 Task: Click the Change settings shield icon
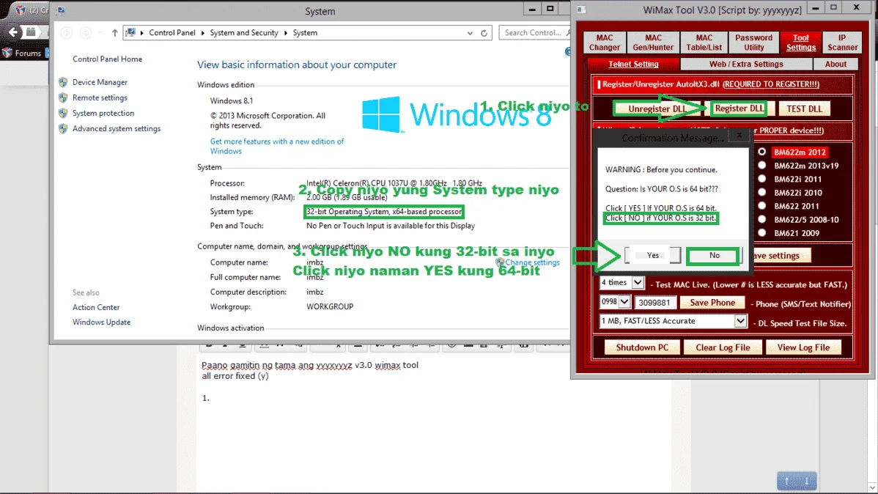[x=500, y=262]
